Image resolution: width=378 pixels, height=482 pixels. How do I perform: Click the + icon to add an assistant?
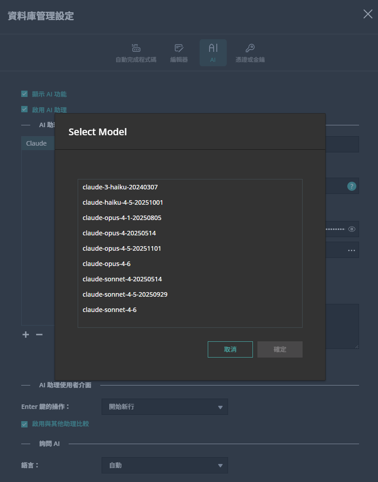(x=25, y=335)
